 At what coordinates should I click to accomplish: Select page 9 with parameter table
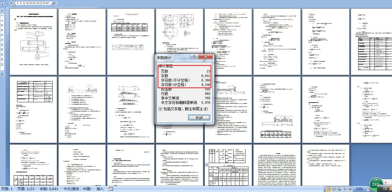point(33,110)
